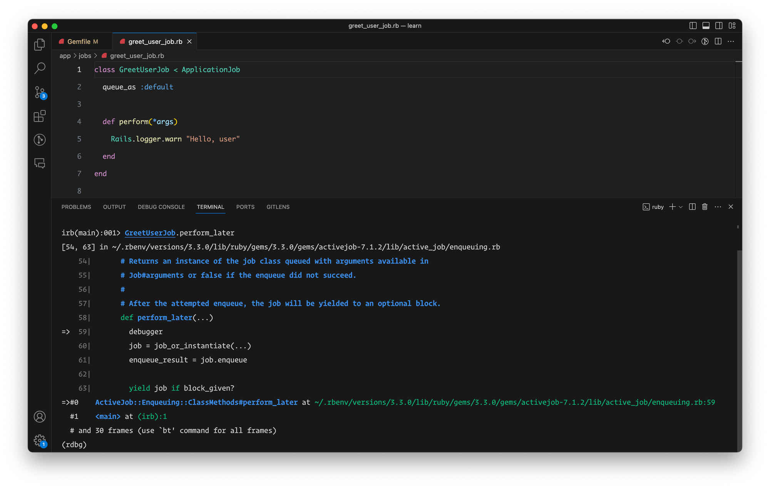
Task: Click ActiveJob::Enqueuing::ClassMethods#perform_later frame text
Action: (196, 403)
